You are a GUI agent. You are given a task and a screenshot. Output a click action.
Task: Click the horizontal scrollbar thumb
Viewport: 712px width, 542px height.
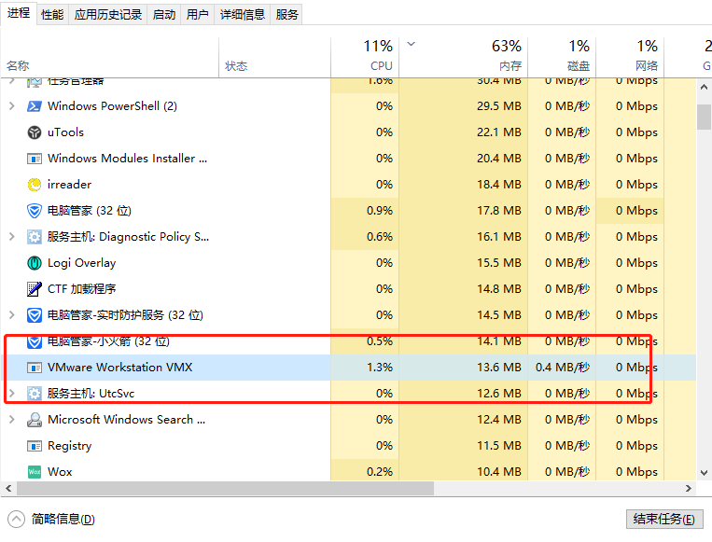[x=225, y=489]
